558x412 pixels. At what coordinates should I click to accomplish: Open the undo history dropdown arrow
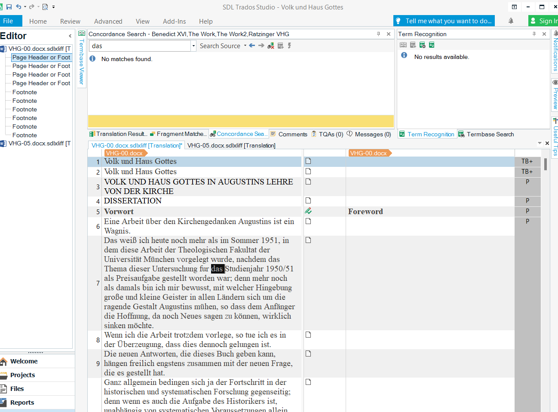25,7
